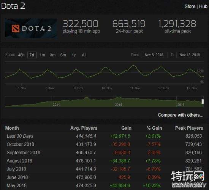Select the 7d zoom range

pos(32,55)
